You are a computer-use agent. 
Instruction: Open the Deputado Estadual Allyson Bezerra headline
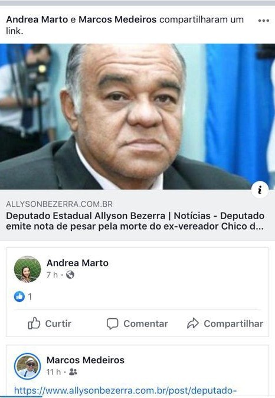click(135, 221)
